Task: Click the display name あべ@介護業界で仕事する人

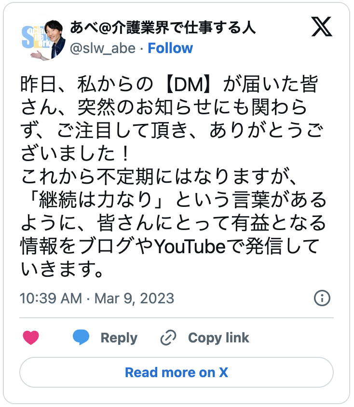Action: coord(163,27)
